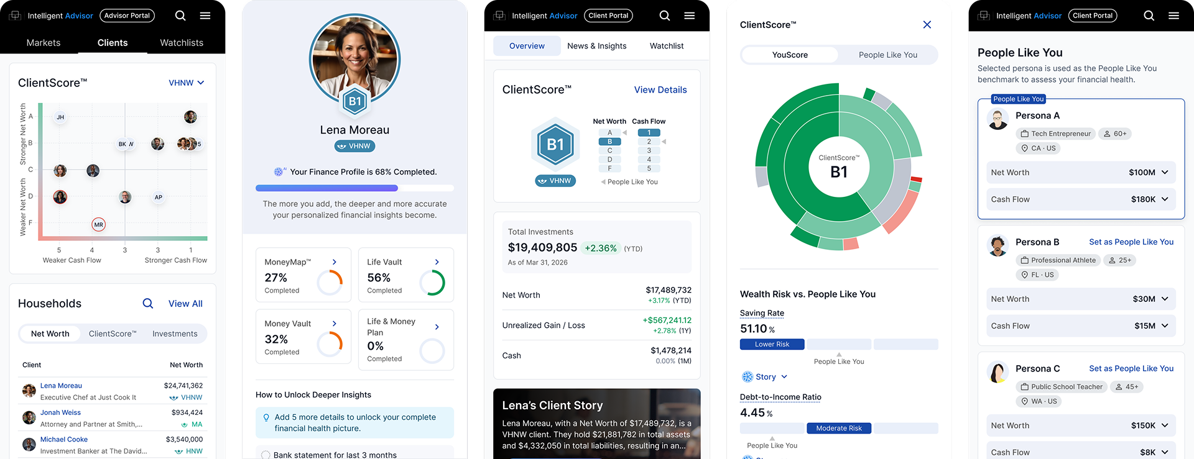
Task: Expand Persona B's Net Worth $30M row
Action: click(x=1081, y=299)
